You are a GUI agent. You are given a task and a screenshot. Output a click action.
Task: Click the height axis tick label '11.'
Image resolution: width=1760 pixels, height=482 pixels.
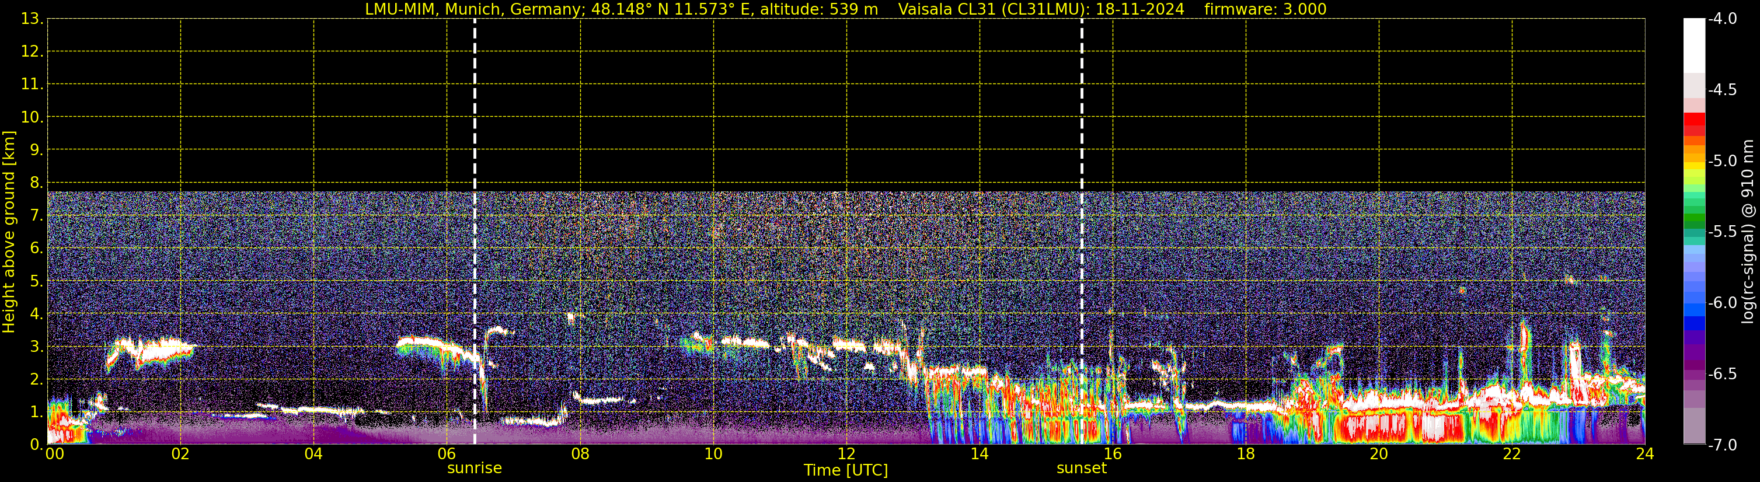(32, 85)
